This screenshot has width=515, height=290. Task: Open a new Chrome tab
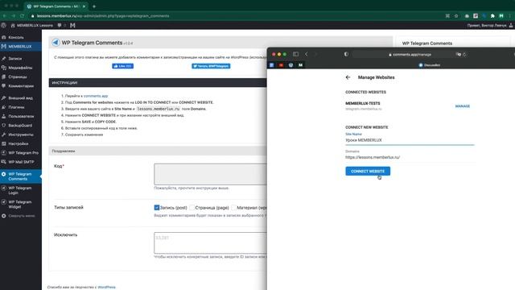94,6
